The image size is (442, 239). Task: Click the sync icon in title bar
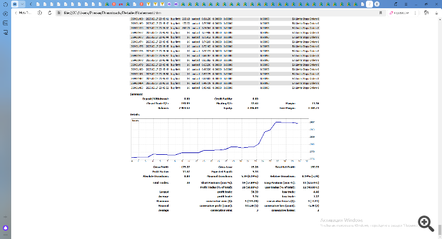[x=396, y=4]
